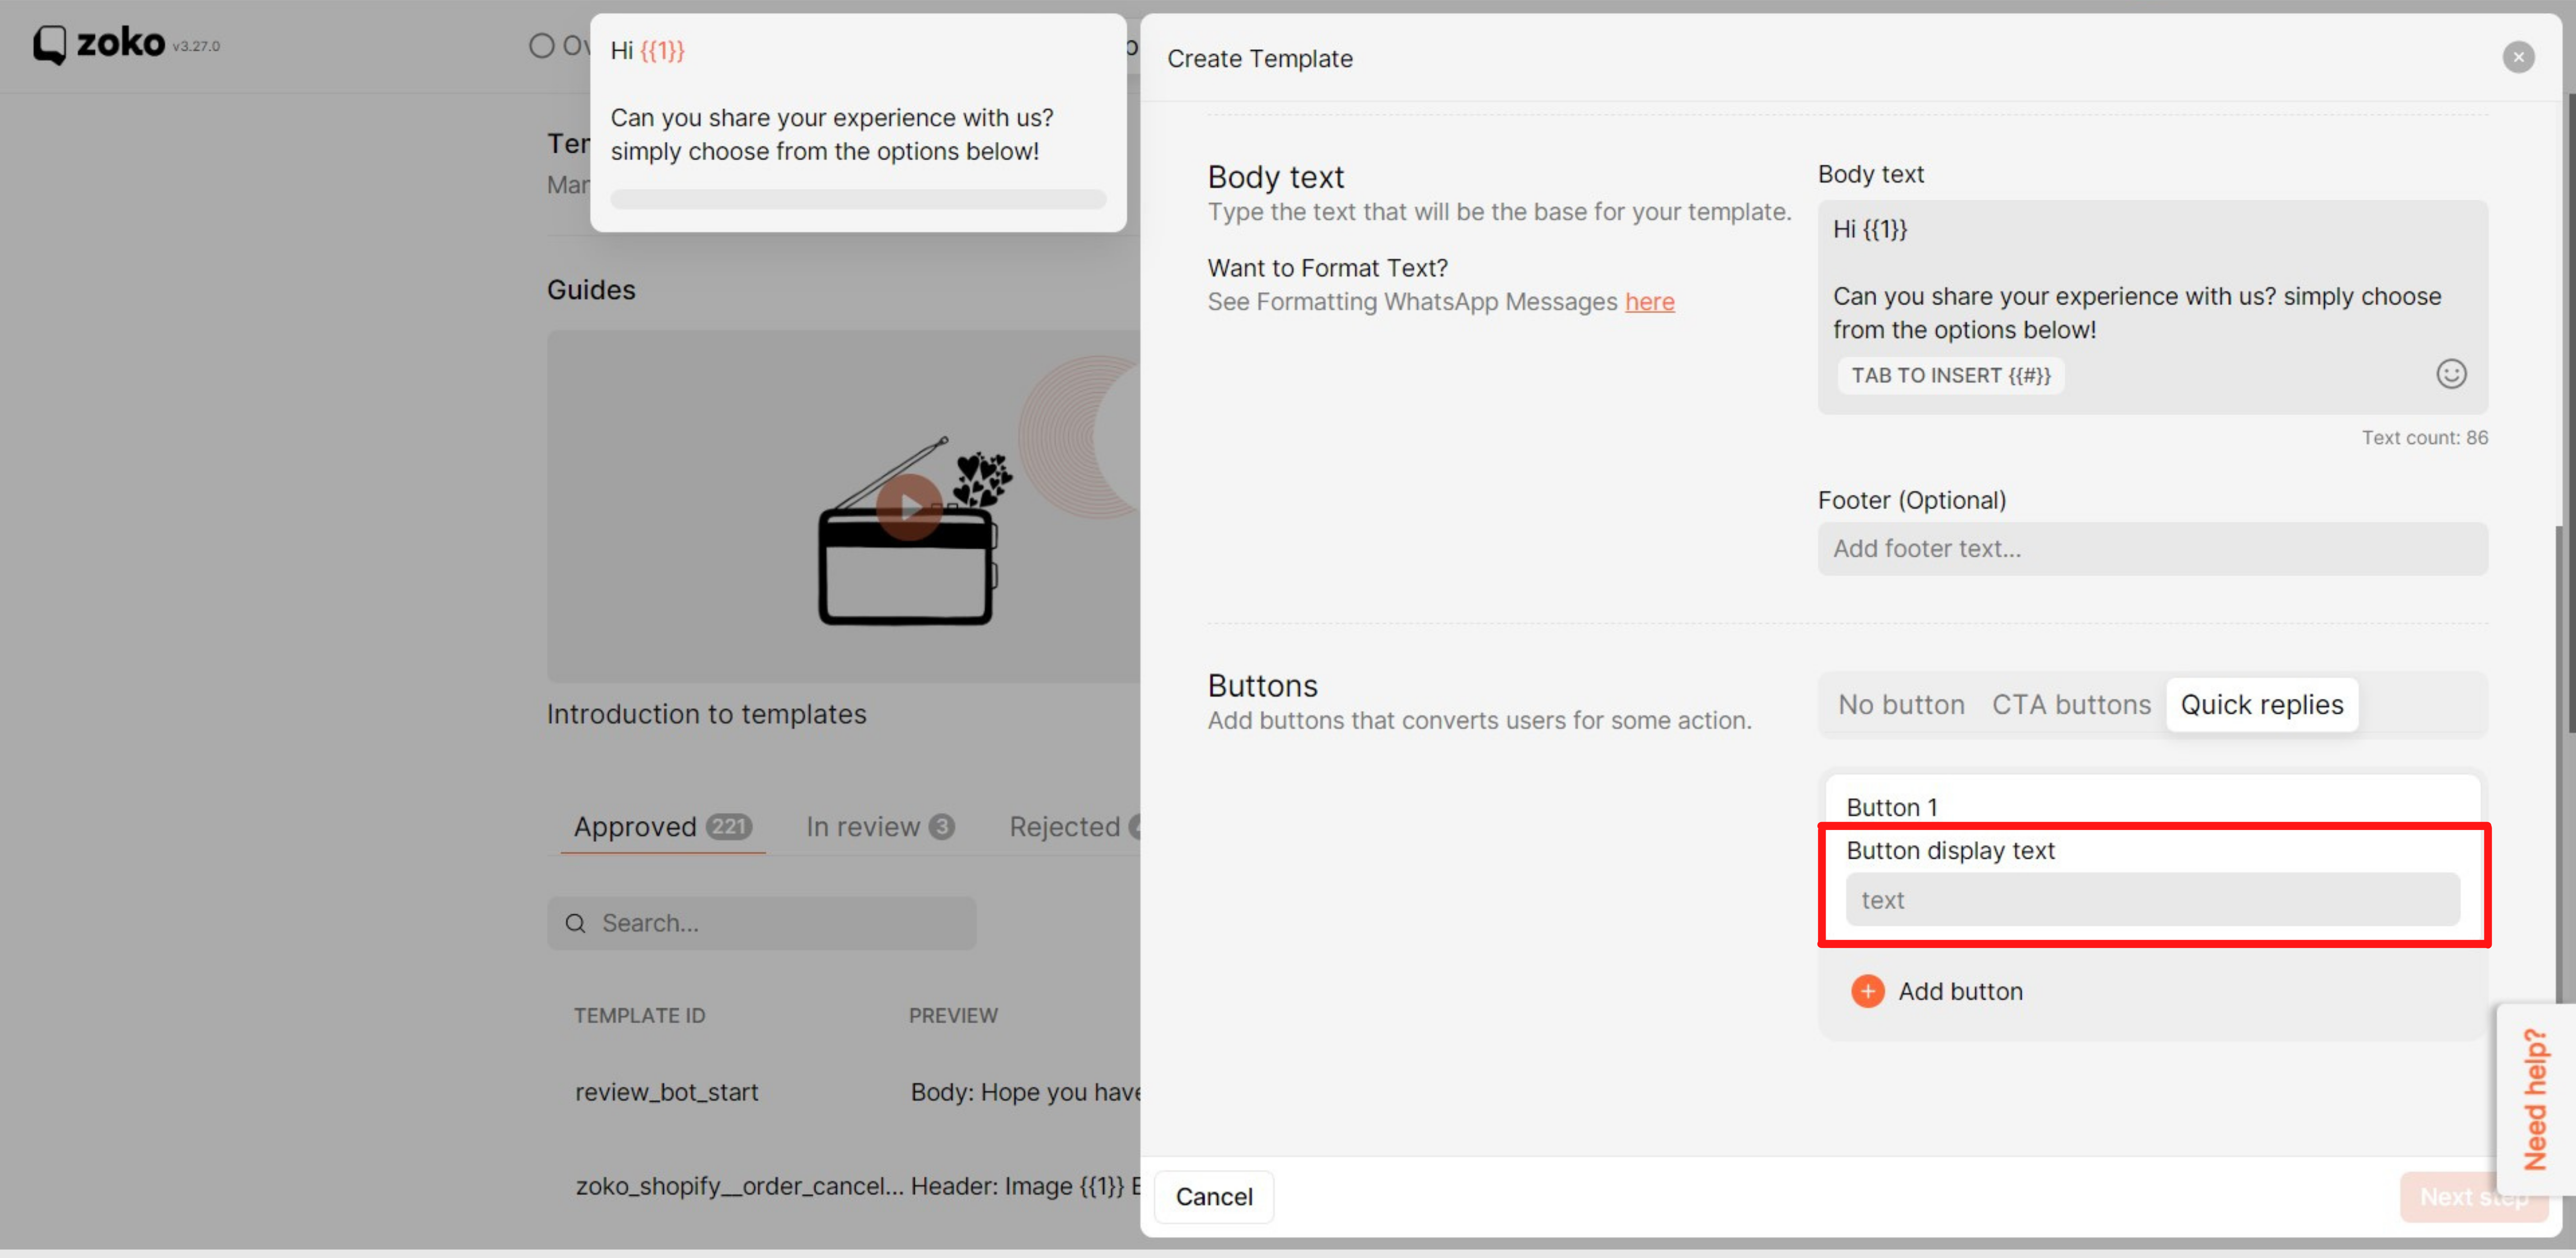The image size is (2576, 1258).
Task: Close the Create Template dialog
Action: pos(2518,57)
